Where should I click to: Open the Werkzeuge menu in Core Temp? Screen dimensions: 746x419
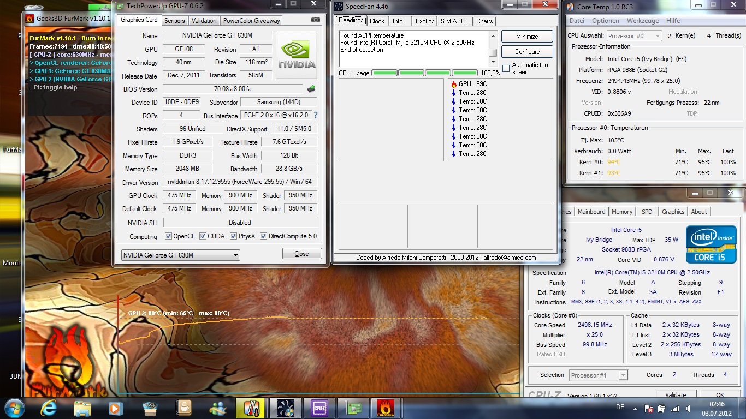(x=642, y=21)
